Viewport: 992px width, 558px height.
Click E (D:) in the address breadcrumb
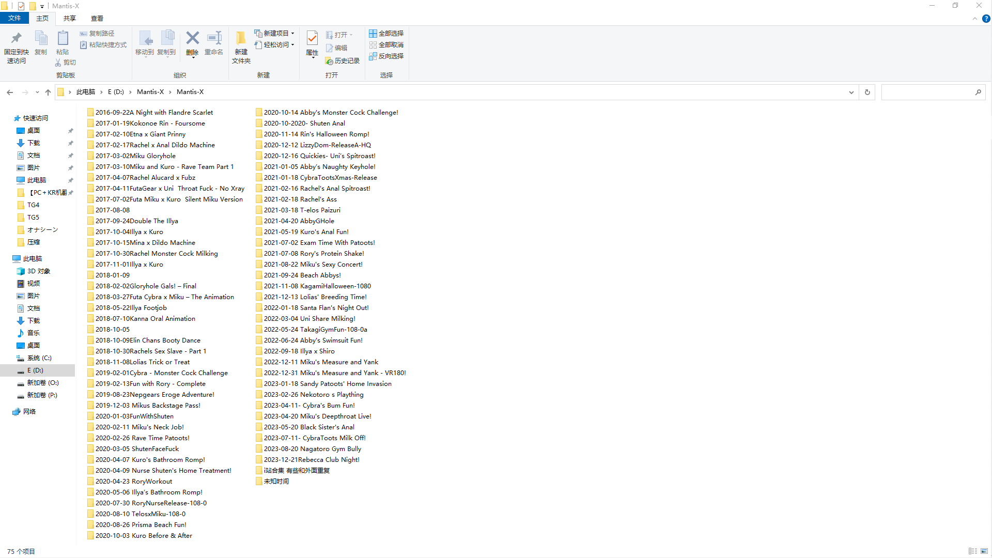coord(116,92)
